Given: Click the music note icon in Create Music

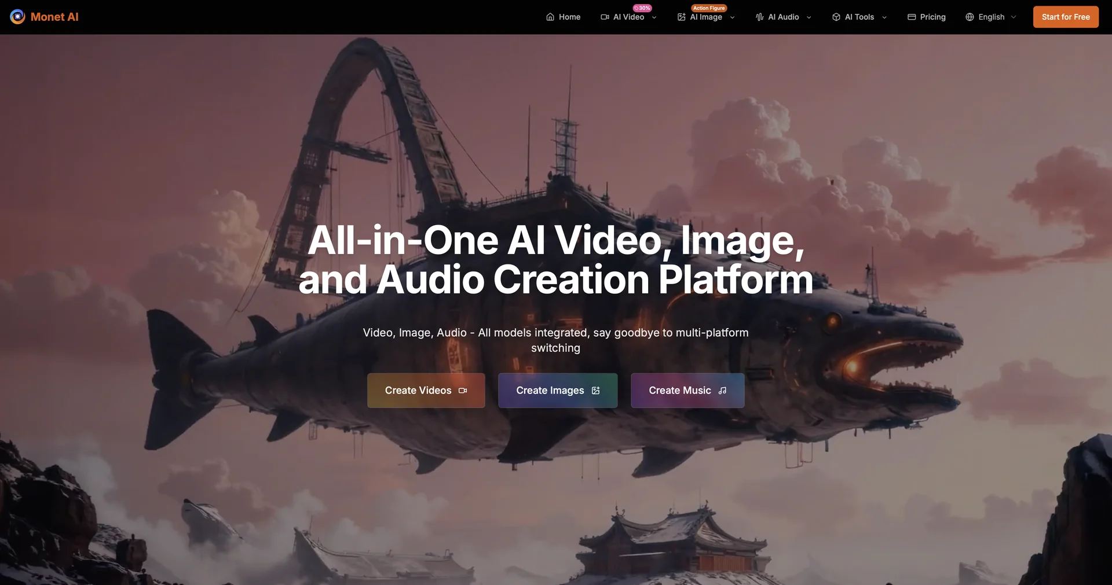Looking at the screenshot, I should 722,391.
